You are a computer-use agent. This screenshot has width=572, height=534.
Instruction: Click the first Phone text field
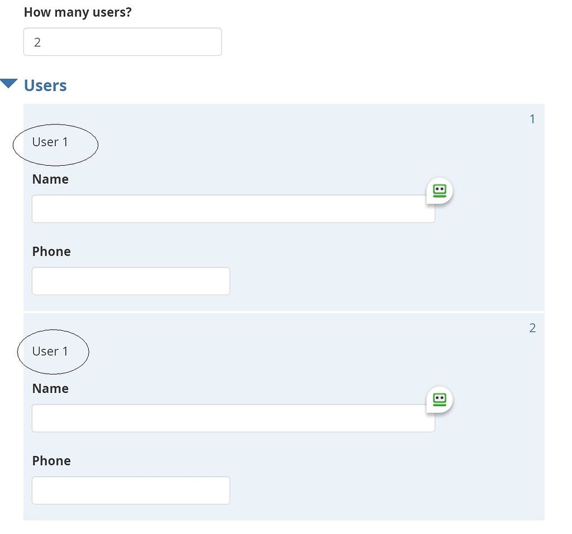click(x=131, y=281)
